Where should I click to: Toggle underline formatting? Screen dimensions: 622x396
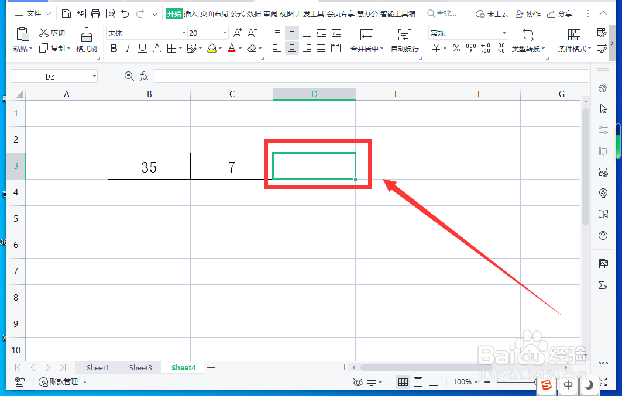tap(142, 49)
